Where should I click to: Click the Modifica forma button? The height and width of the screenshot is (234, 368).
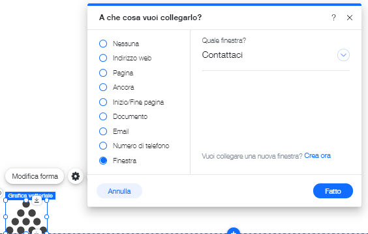(35, 176)
